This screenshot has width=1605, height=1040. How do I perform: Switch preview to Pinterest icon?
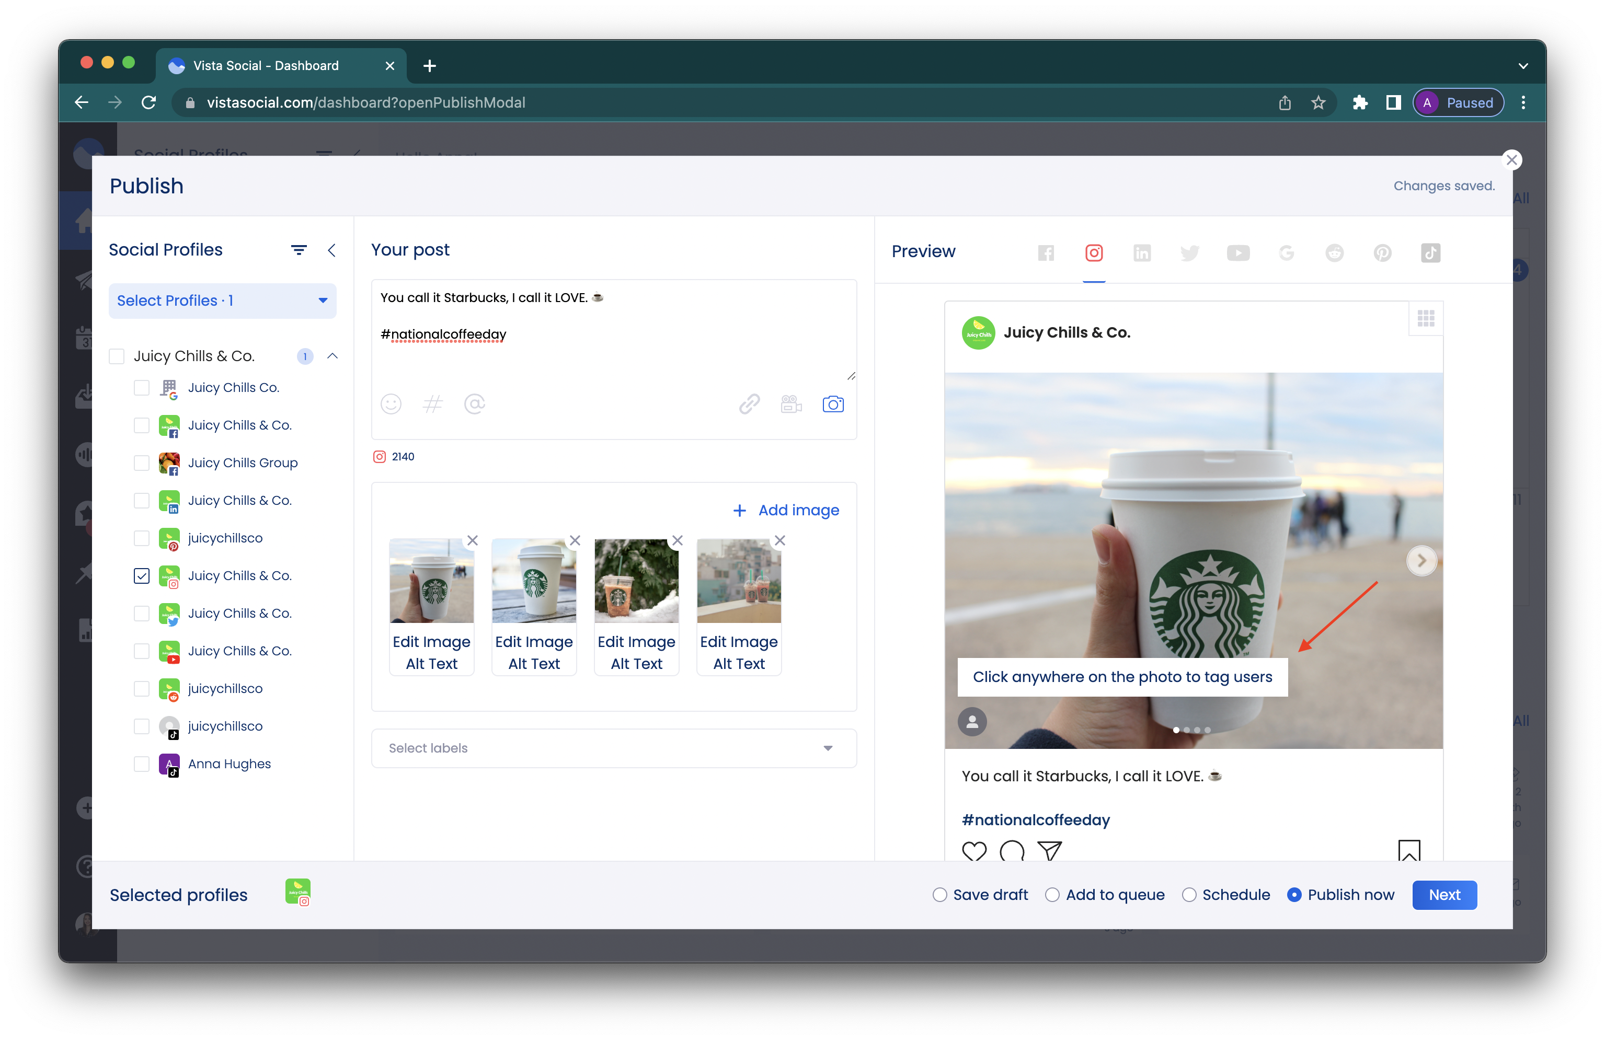click(x=1382, y=253)
